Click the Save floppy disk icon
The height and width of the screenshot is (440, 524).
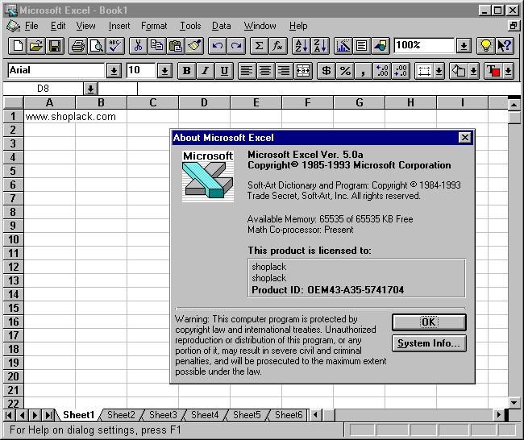[x=55, y=45]
